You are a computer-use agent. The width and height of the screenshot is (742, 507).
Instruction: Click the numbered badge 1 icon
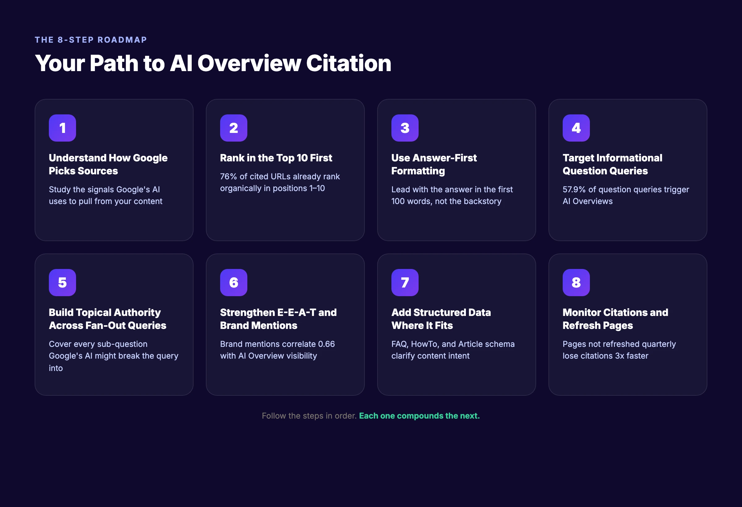pos(62,128)
